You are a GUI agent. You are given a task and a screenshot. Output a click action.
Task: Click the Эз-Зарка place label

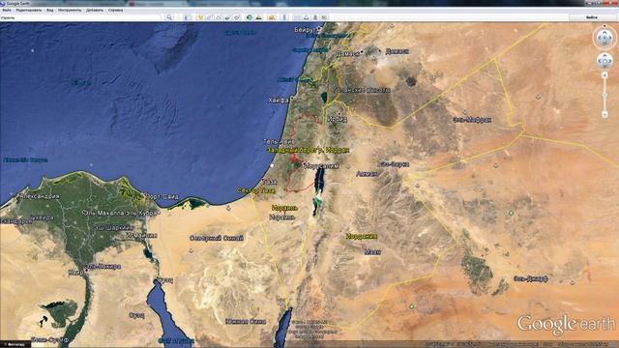point(396,163)
